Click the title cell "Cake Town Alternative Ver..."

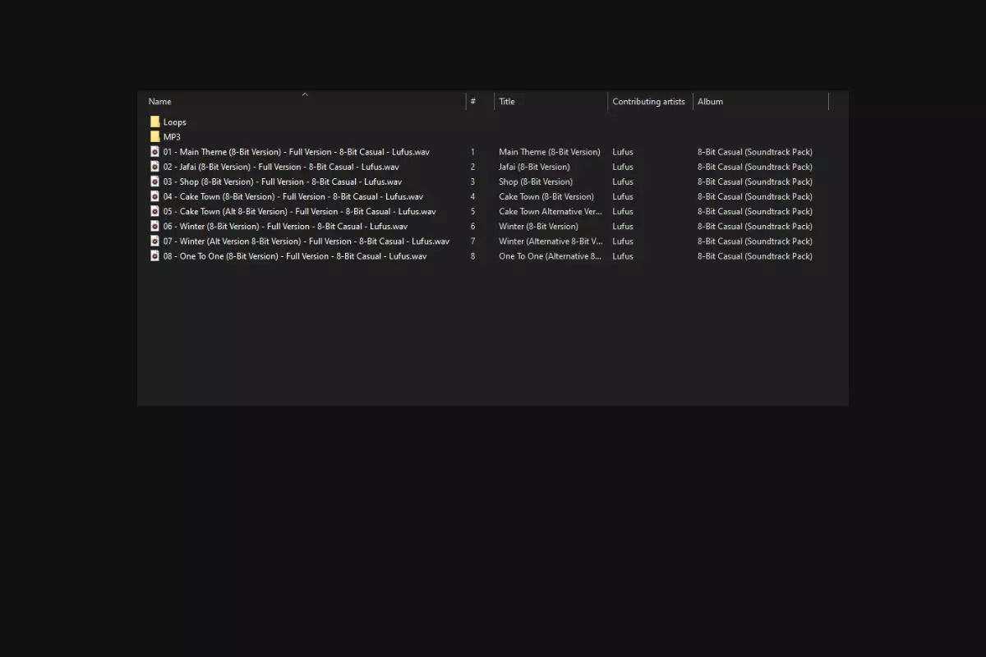[551, 210]
